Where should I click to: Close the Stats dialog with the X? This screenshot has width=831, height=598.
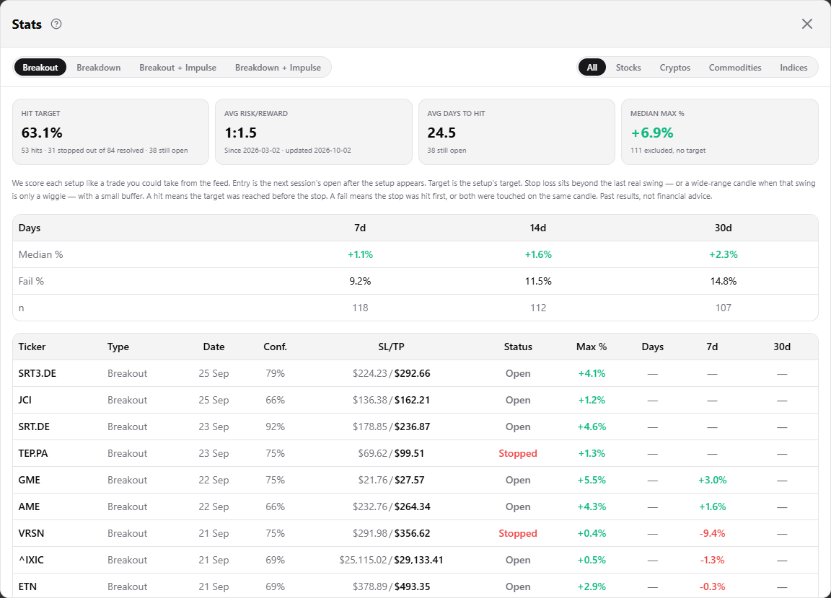806,24
